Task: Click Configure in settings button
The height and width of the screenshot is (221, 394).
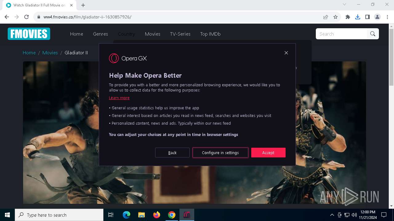Action: 220,153
